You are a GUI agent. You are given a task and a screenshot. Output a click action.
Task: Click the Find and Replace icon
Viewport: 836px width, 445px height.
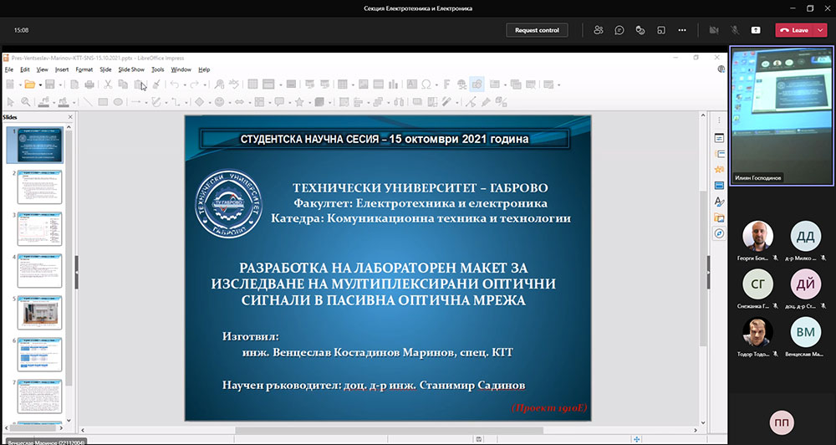click(219, 84)
